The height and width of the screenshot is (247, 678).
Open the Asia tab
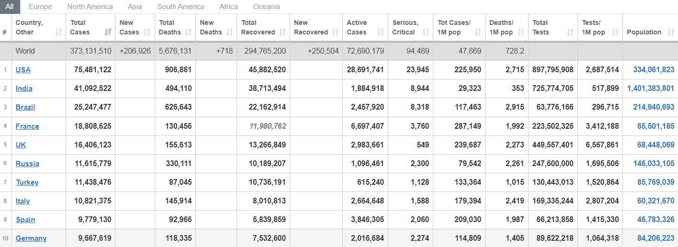(x=135, y=7)
